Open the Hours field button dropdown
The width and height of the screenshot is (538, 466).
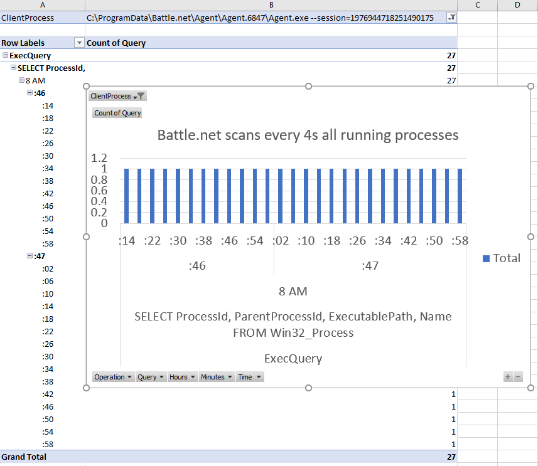tap(182, 377)
